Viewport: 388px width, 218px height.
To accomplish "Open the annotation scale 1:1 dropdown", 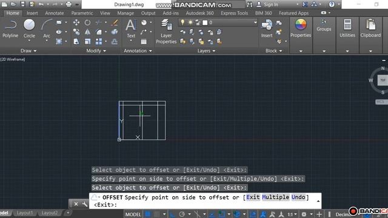I will pos(292,214).
